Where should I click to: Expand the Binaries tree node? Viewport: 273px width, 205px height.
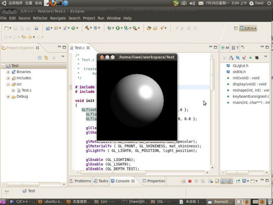tap(8, 71)
